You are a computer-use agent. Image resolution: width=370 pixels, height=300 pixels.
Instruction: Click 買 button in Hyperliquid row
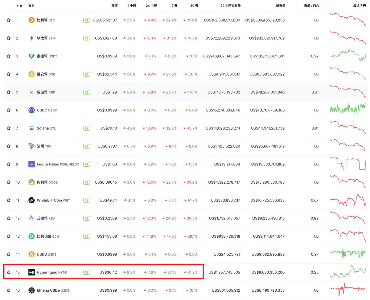87,273
